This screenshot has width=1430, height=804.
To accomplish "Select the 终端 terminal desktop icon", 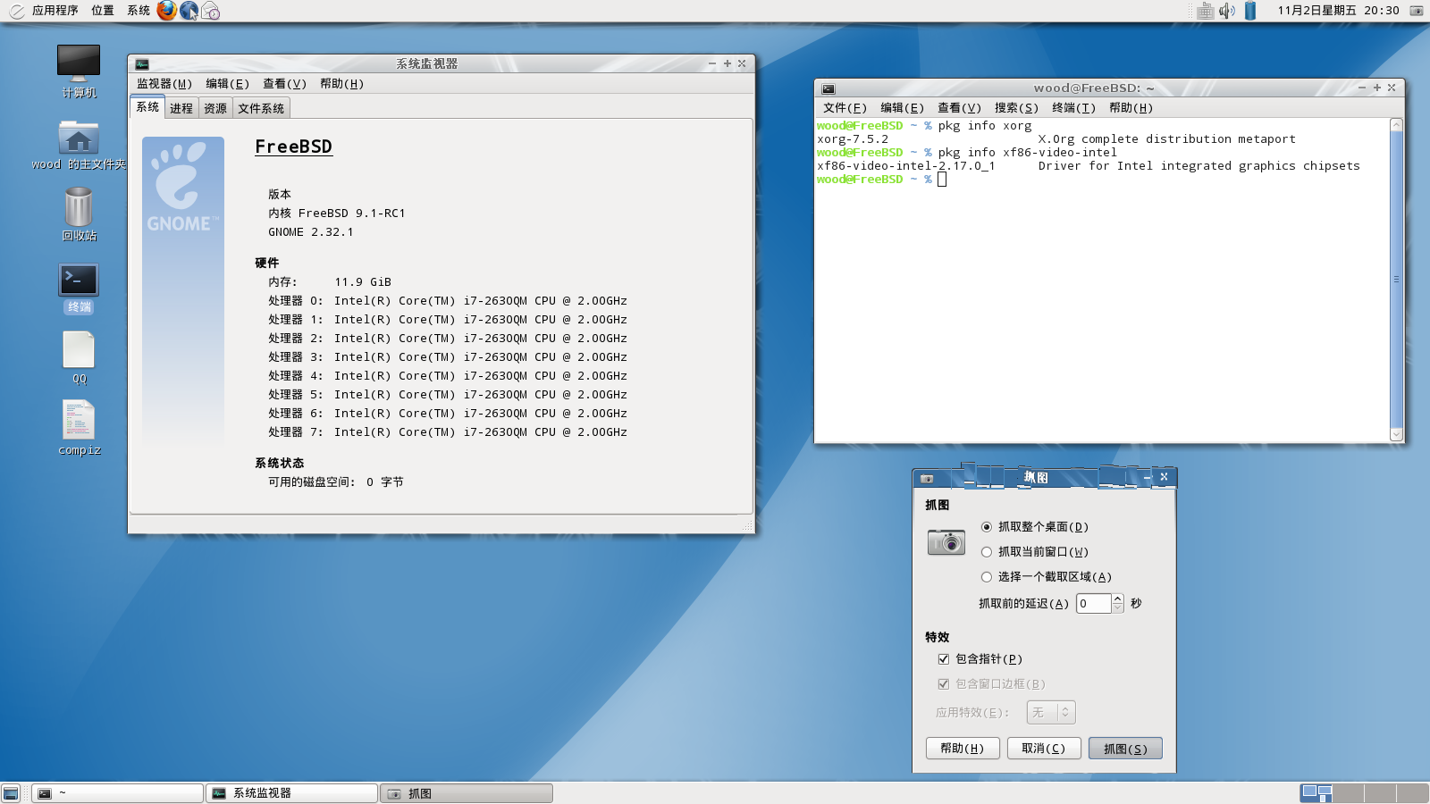I will pyautogui.click(x=79, y=288).
